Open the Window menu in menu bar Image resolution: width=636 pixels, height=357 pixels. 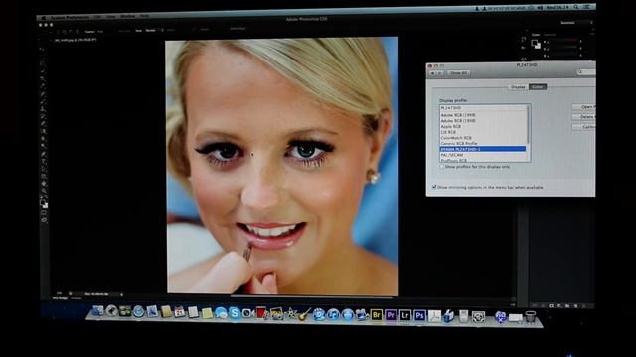coord(128,16)
